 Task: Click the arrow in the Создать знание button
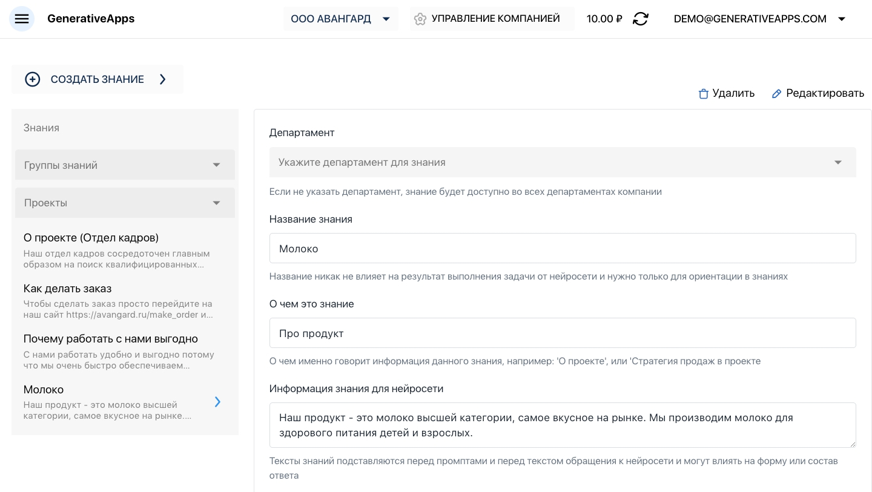click(x=162, y=79)
